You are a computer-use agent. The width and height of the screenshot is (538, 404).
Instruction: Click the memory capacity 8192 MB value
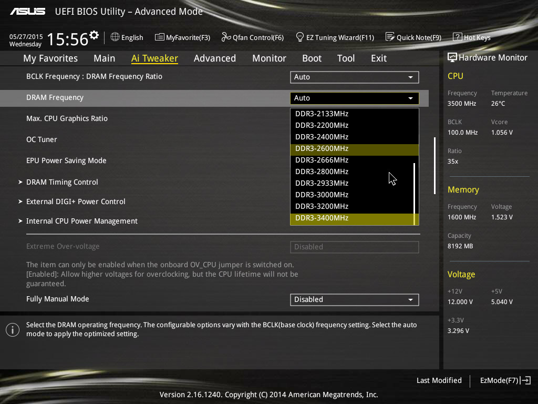tap(460, 246)
